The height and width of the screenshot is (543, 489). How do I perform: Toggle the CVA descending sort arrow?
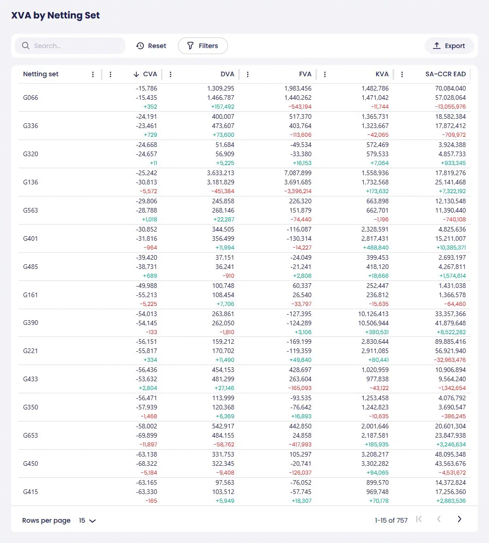pyautogui.click(x=136, y=74)
